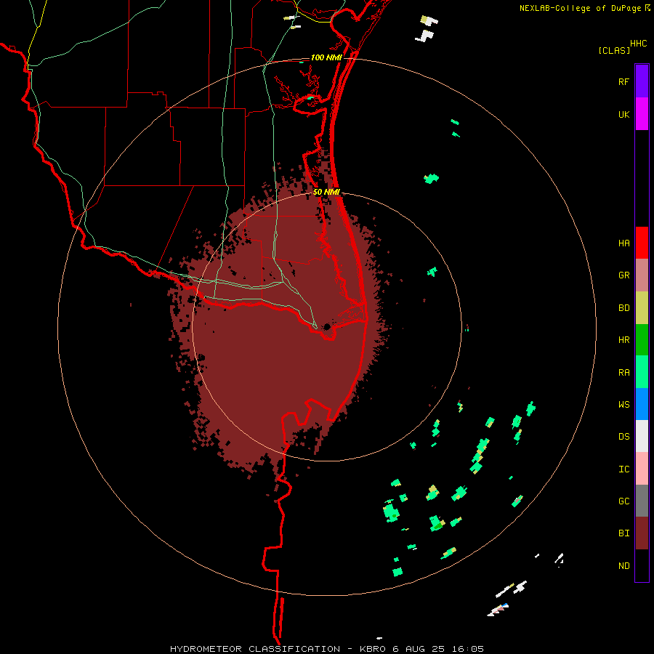Click the WS blue legend swatch

pos(642,404)
